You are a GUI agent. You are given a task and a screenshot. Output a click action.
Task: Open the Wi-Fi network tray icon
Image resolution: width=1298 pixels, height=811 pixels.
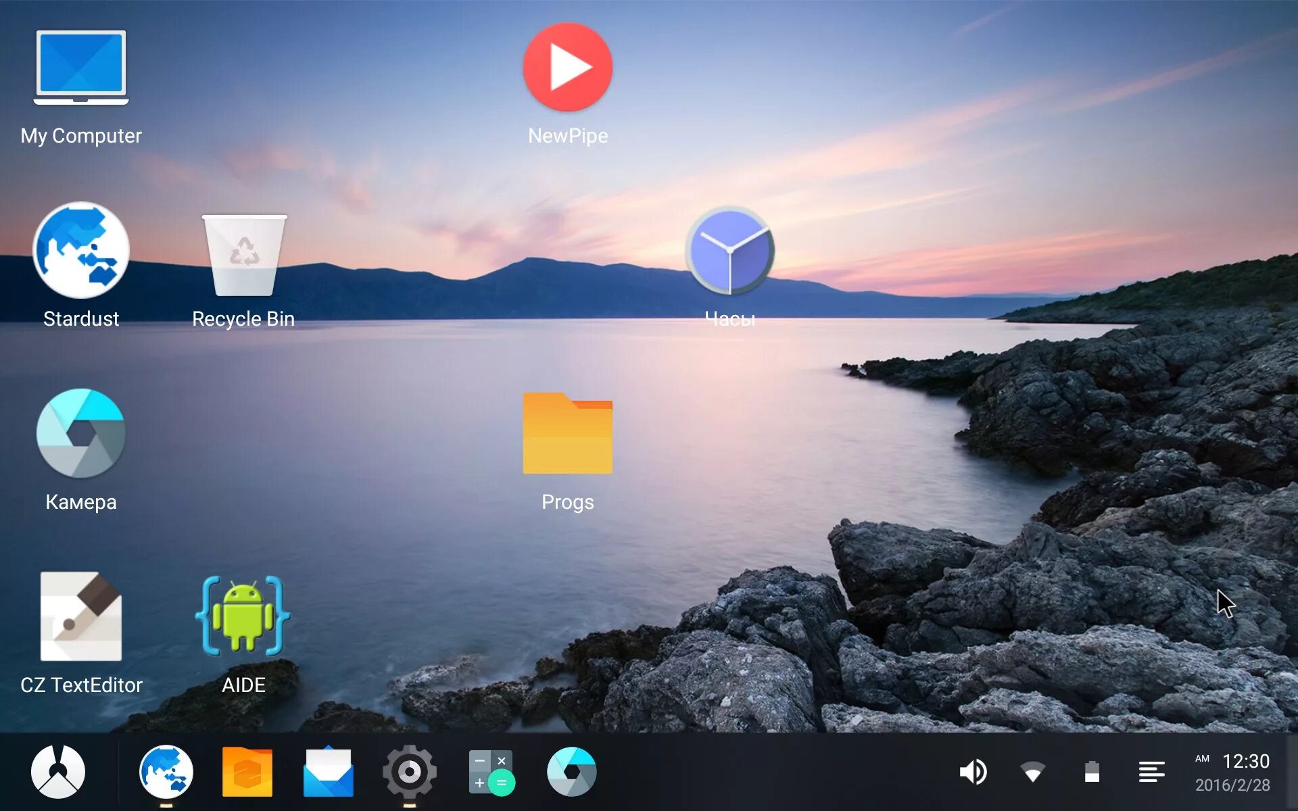tap(1032, 772)
